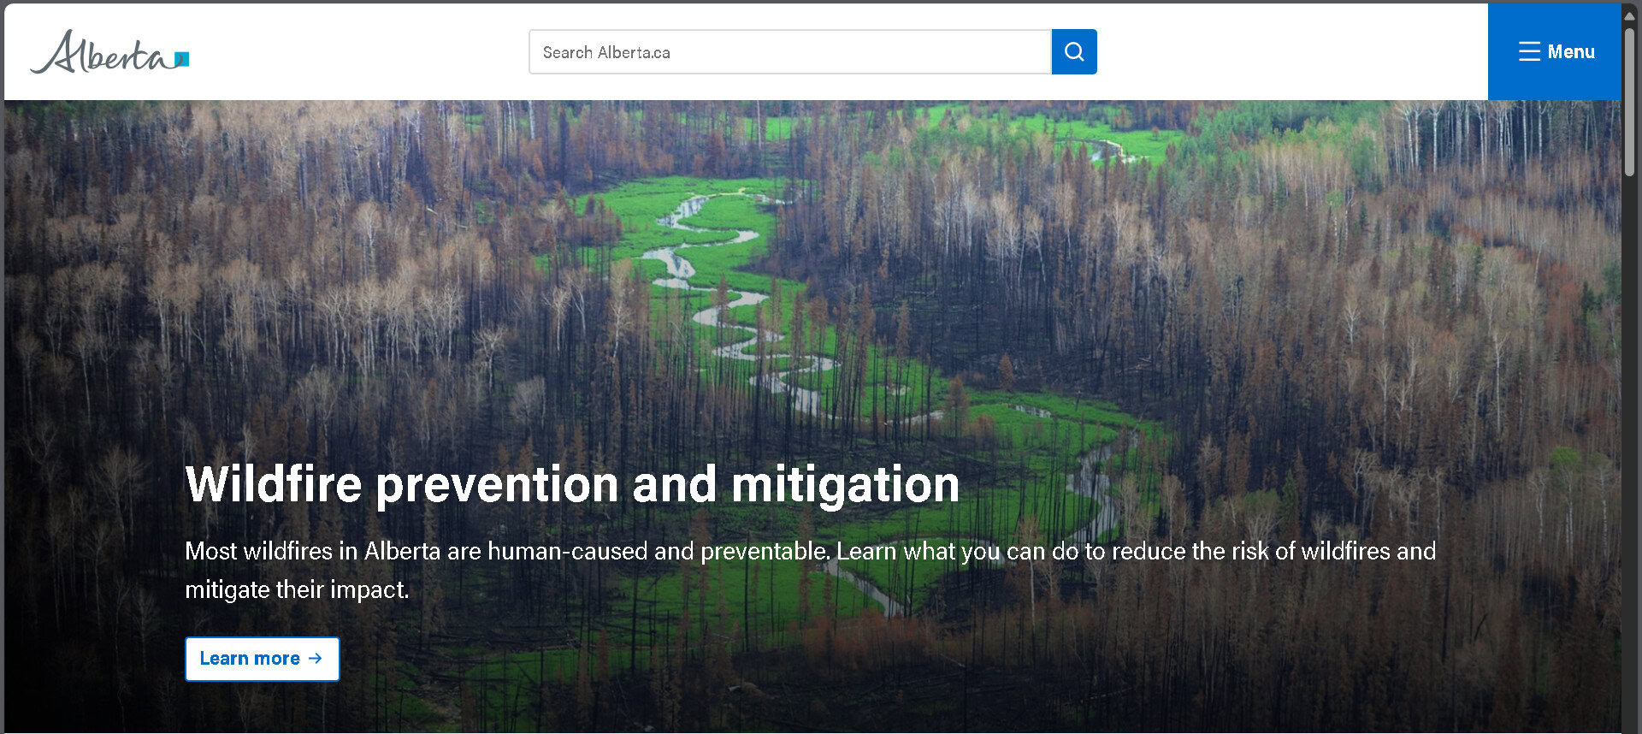The image size is (1642, 734).
Task: Click the word 'mitigation' in the hero heading
Action: [x=845, y=484]
